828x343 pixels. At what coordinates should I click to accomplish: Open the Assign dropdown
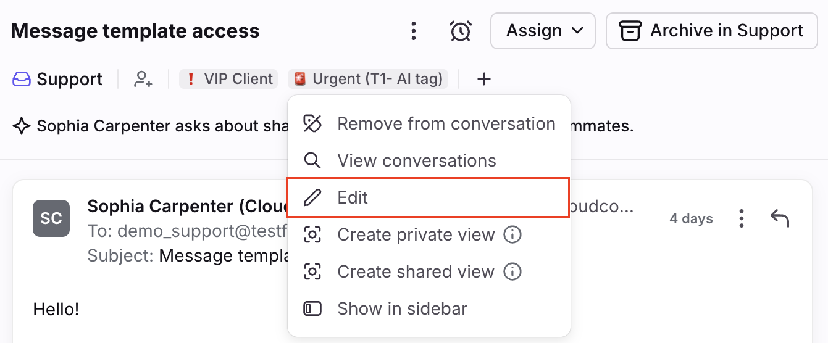[543, 31]
